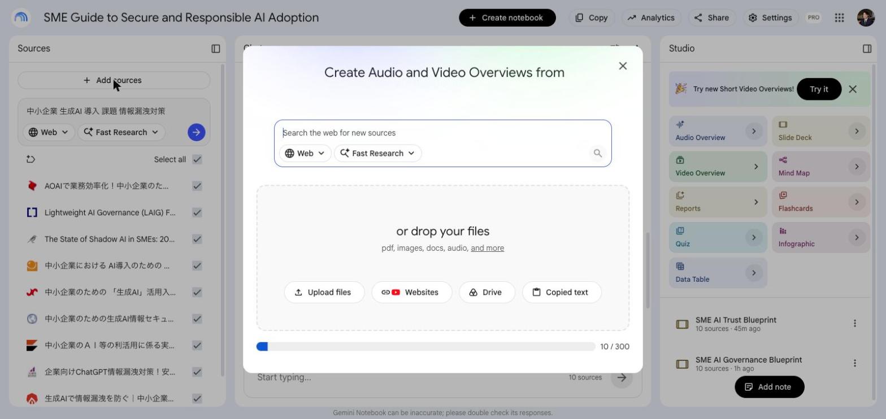
Task: Collapse the Studio panel icon
Action: (x=867, y=49)
